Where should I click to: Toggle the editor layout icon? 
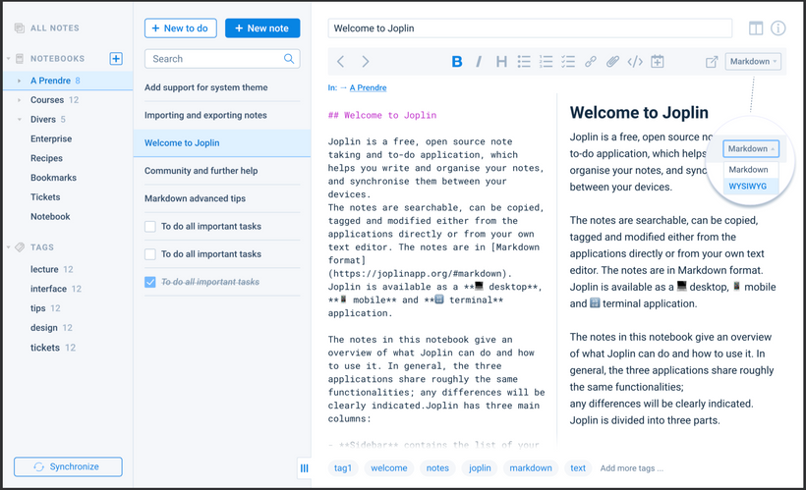(x=756, y=28)
